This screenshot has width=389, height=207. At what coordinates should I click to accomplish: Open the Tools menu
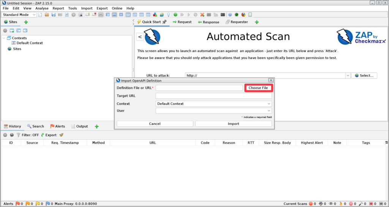pyautogui.click(x=73, y=8)
